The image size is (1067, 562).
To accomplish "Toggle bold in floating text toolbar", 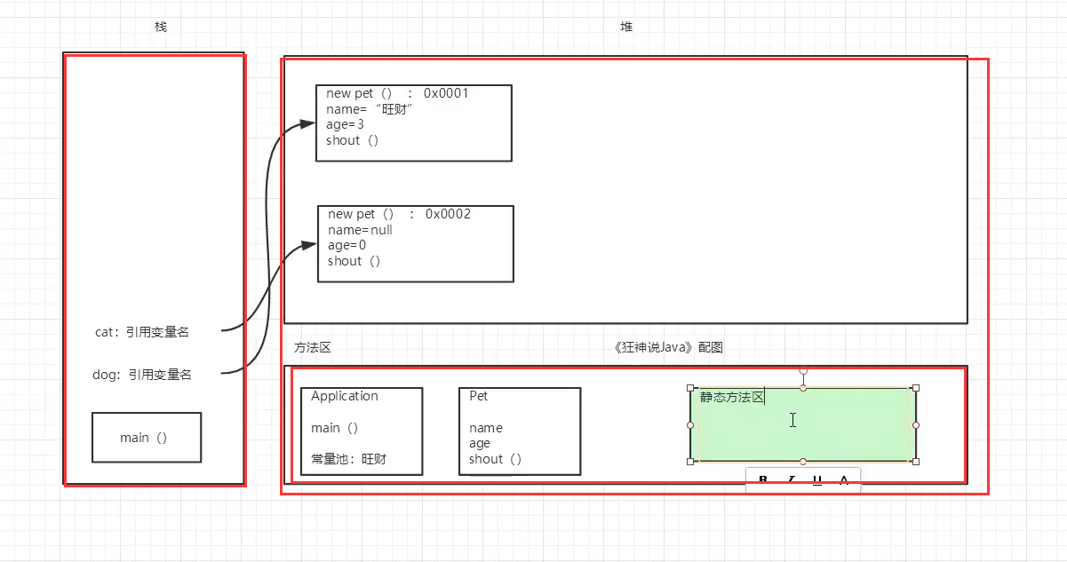I will tap(763, 479).
